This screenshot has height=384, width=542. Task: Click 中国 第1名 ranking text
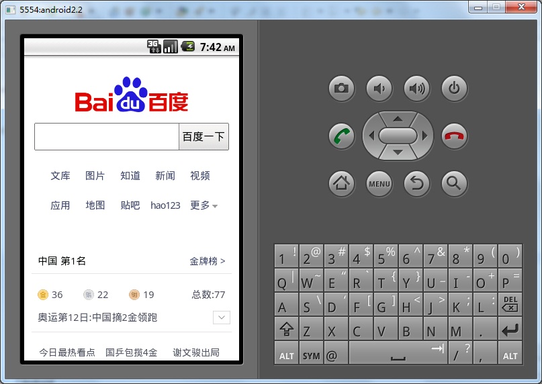62,261
